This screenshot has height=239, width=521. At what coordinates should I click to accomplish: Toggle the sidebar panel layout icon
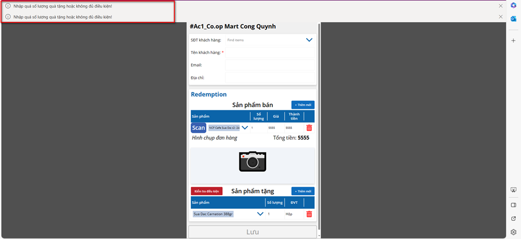[x=514, y=205]
